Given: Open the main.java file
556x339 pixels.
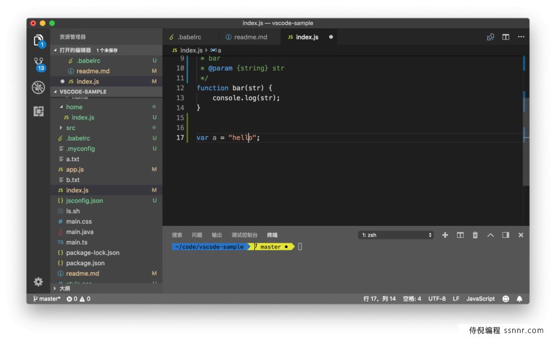Looking at the screenshot, I should coord(106,232).
